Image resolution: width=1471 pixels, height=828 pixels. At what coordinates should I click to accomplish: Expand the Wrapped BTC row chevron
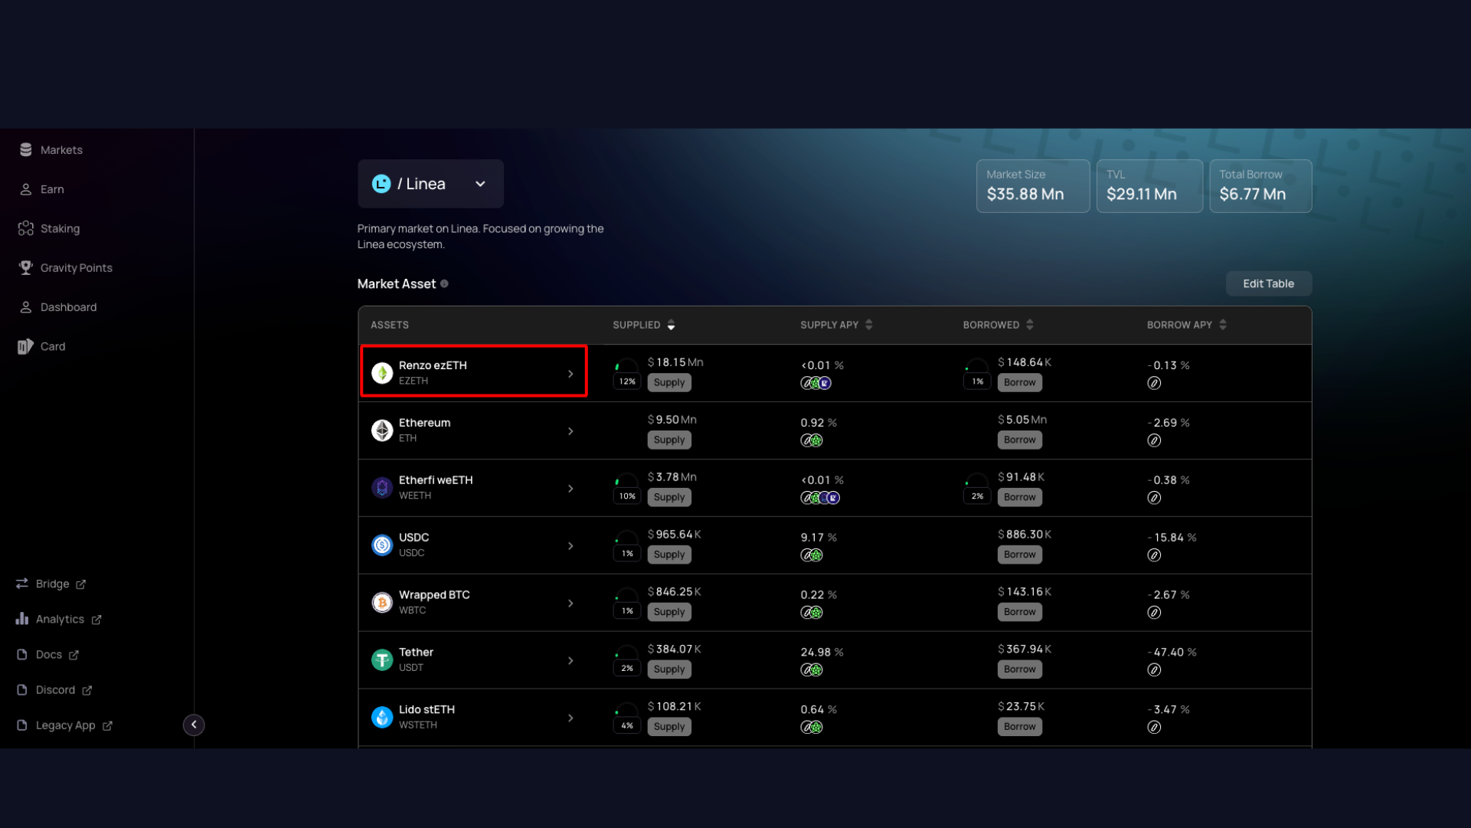pyautogui.click(x=570, y=604)
